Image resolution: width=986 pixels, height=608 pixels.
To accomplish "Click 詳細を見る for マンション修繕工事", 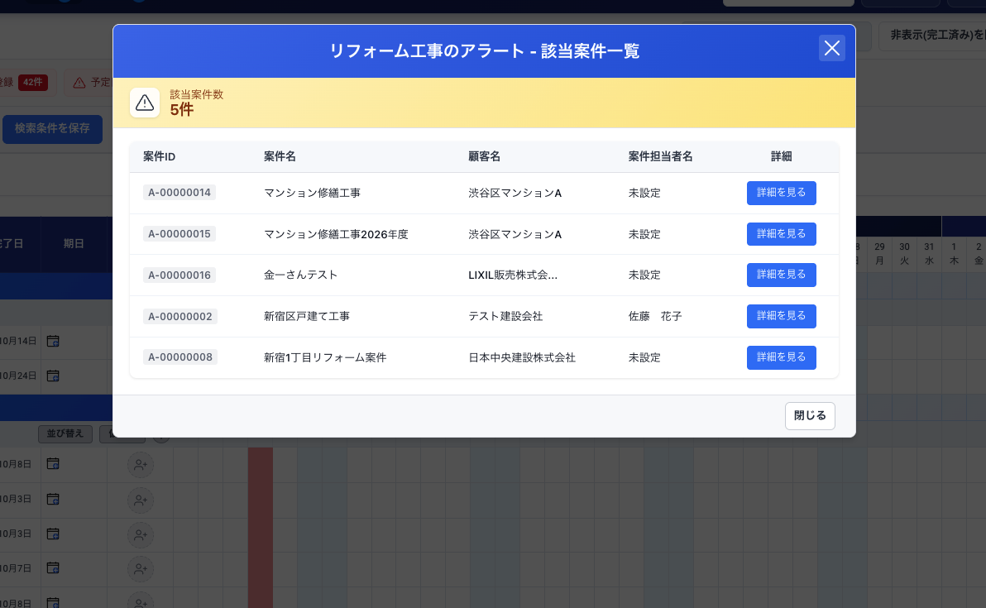I will tap(781, 193).
